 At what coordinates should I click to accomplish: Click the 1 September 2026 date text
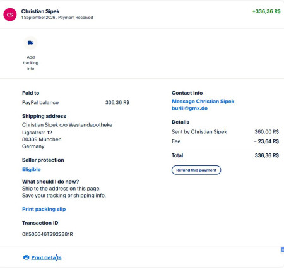pos(38,18)
